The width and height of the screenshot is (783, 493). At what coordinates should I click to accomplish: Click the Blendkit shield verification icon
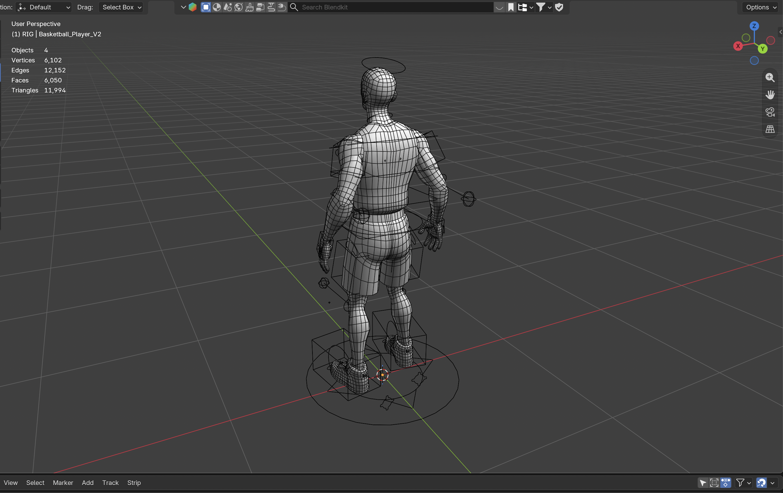[x=559, y=7]
